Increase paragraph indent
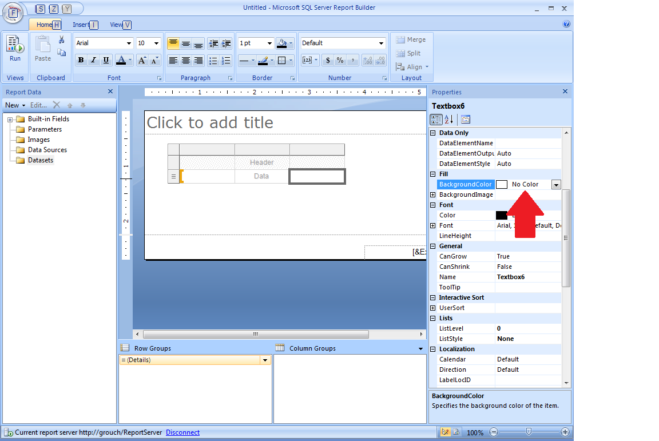The height and width of the screenshot is (441, 659). click(226, 43)
